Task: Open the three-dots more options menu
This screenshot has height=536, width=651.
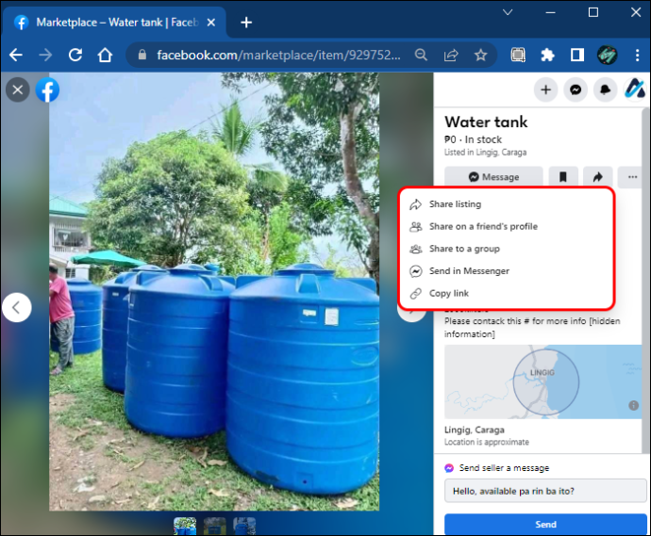Action: point(629,177)
